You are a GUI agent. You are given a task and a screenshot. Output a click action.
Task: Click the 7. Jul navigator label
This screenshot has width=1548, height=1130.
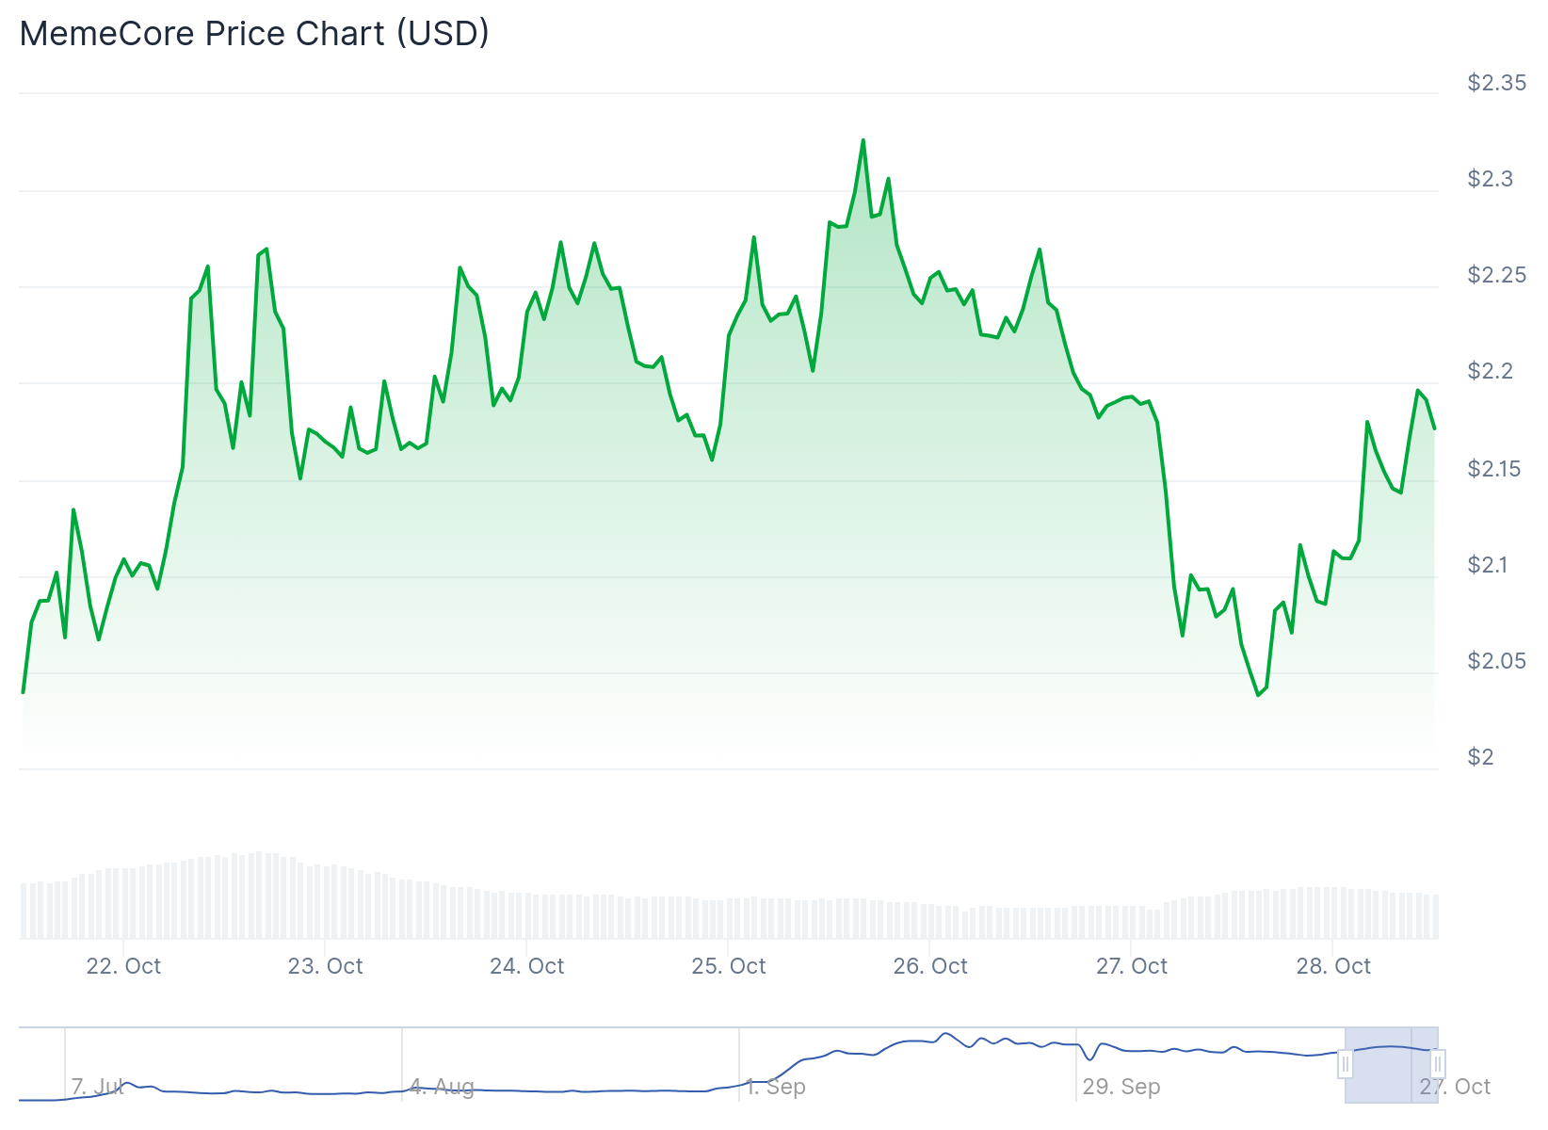(x=98, y=1087)
